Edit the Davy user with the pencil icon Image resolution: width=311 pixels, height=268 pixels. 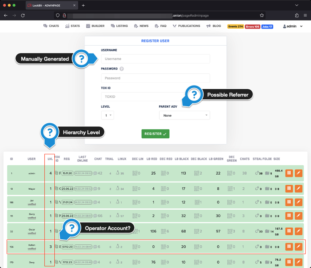click(x=298, y=262)
